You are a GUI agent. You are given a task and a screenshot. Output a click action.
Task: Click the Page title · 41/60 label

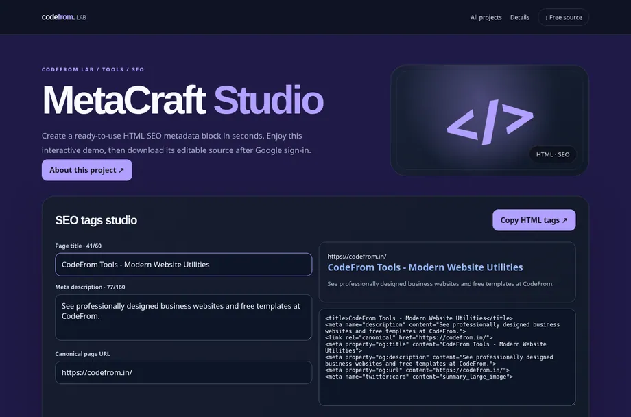click(78, 246)
